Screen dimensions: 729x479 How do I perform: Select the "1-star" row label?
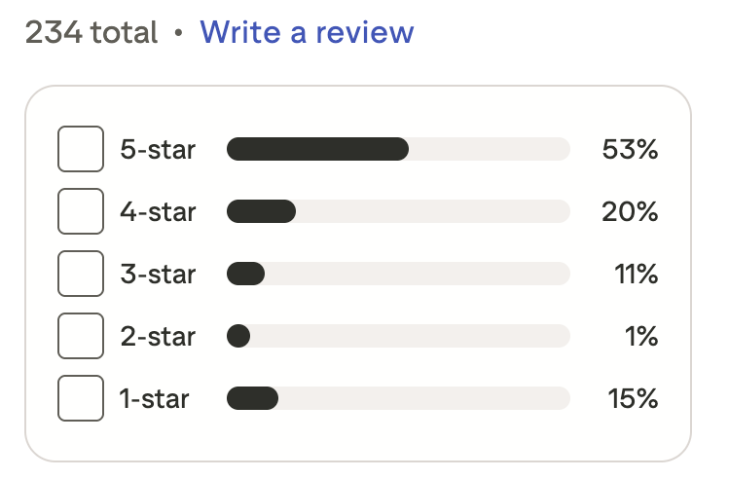[x=154, y=398]
